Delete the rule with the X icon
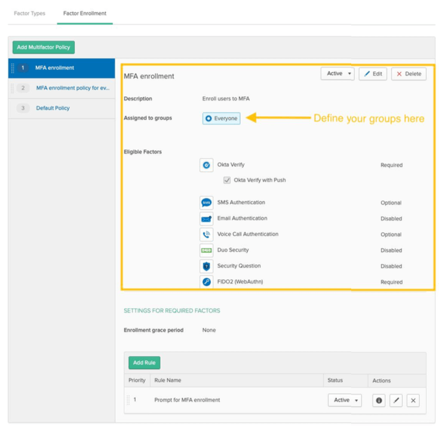Image resolution: width=442 pixels, height=432 pixels. pyautogui.click(x=413, y=400)
